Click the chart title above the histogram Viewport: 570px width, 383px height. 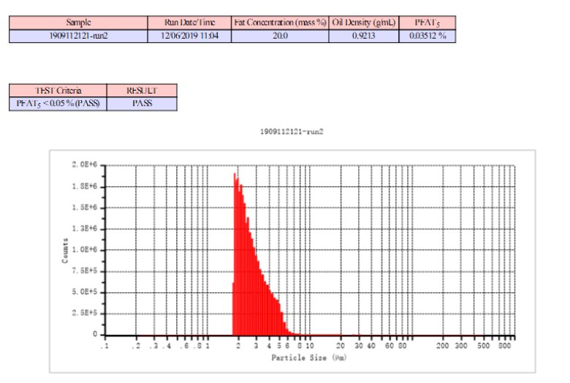point(292,132)
